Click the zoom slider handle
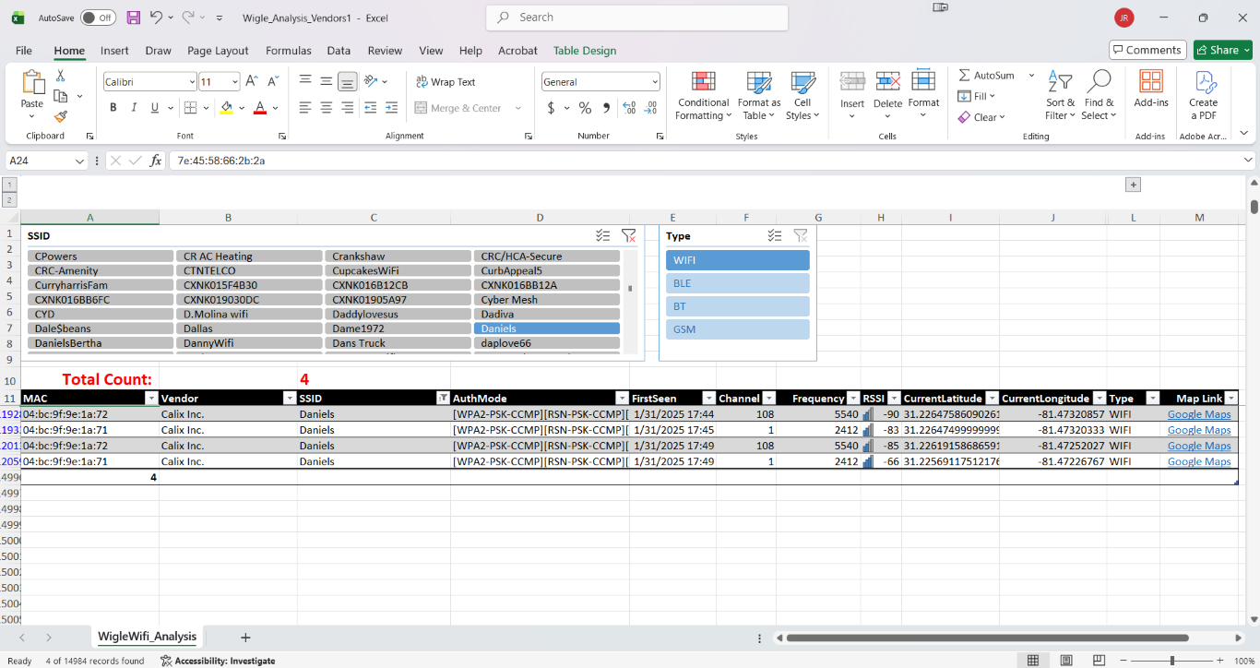 click(1172, 661)
